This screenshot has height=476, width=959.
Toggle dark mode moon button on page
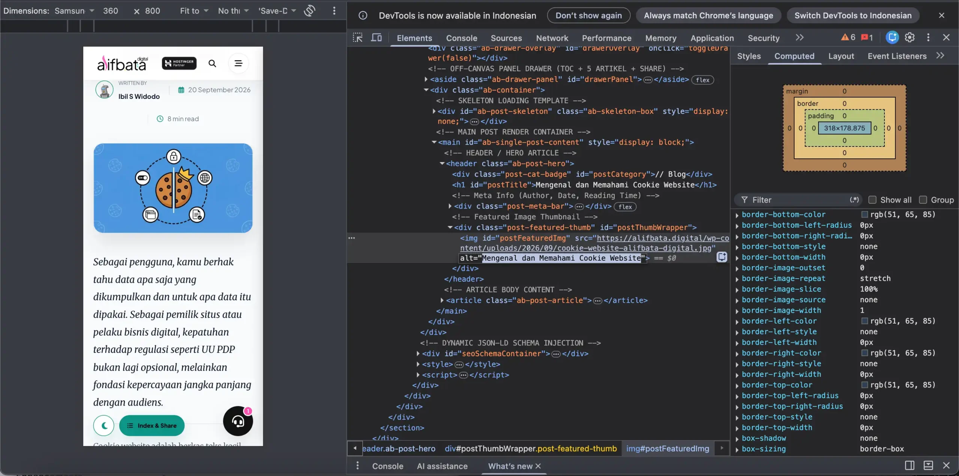coord(104,425)
